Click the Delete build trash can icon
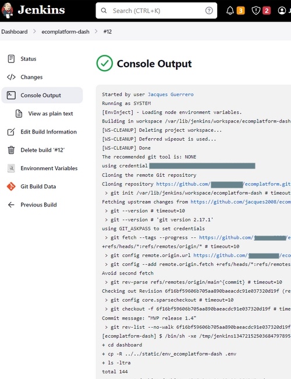This screenshot has height=379, width=291. point(11,150)
